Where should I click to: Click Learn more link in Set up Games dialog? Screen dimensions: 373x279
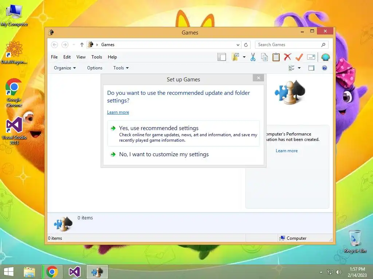click(118, 112)
